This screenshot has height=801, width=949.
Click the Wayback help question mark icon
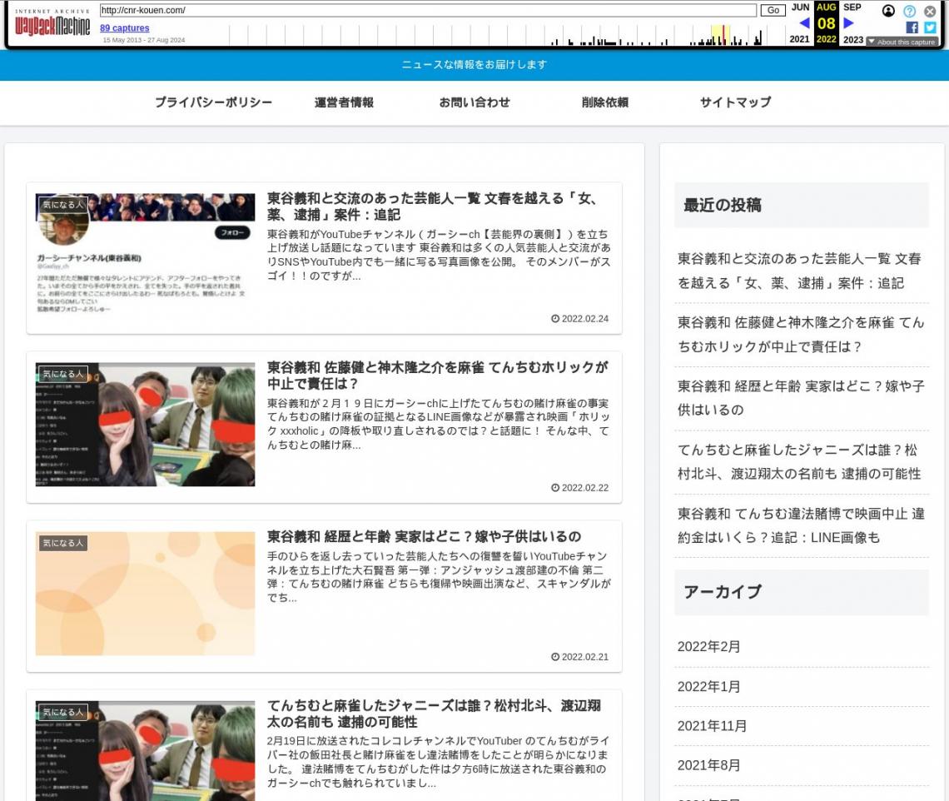pyautogui.click(x=909, y=11)
